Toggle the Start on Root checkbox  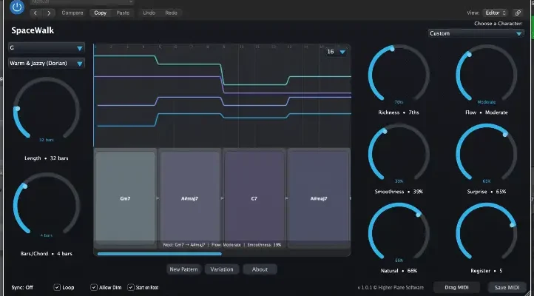point(131,287)
